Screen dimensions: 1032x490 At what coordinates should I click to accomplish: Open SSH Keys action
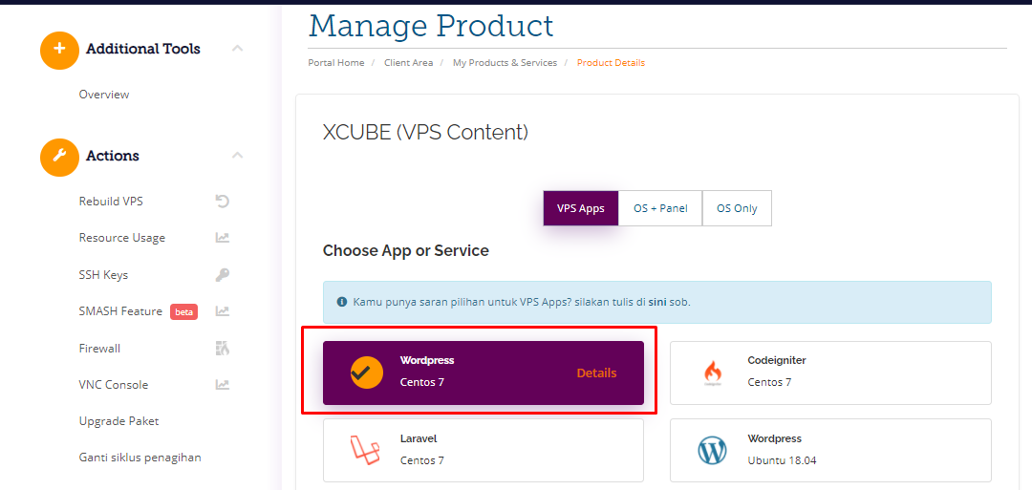[x=103, y=275]
